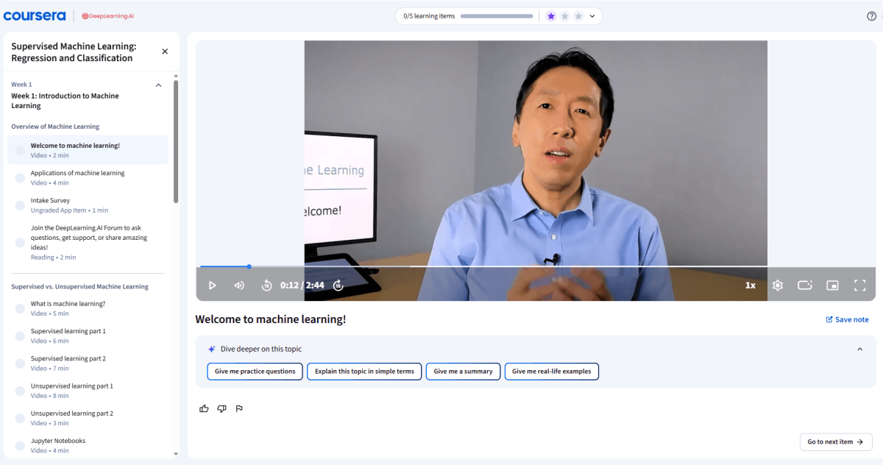Viewport: 883px width, 465px height.
Task: Click status circle for Jupyter Notebooks
Action: click(20, 446)
